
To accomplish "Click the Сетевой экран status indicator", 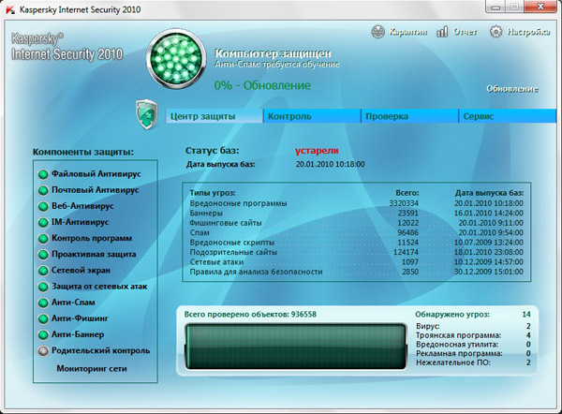I will [43, 271].
